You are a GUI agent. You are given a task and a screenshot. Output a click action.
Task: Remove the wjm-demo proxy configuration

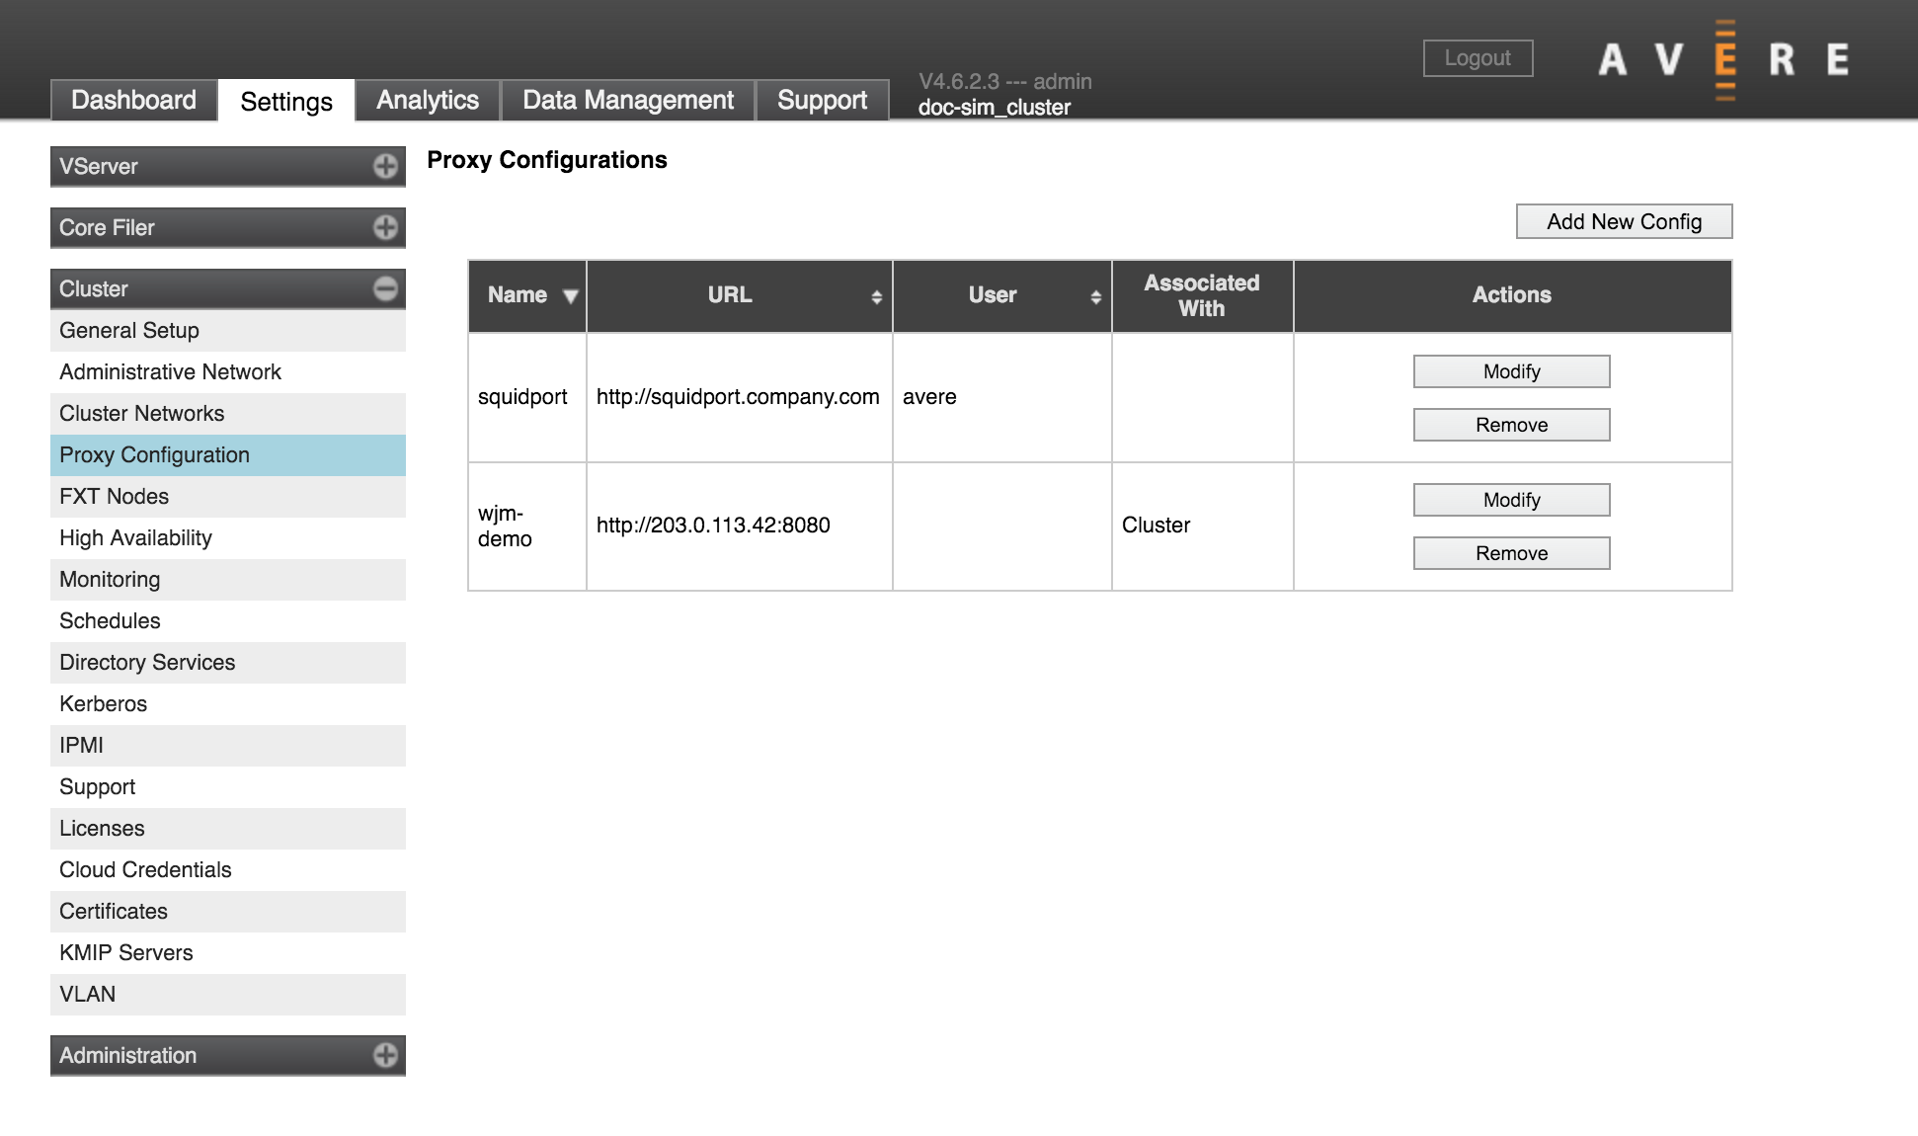(x=1511, y=553)
